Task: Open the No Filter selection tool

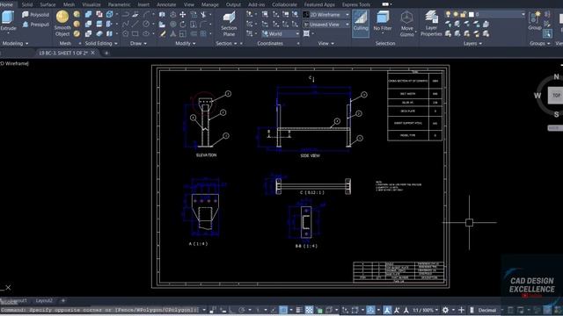Action: pyautogui.click(x=383, y=21)
